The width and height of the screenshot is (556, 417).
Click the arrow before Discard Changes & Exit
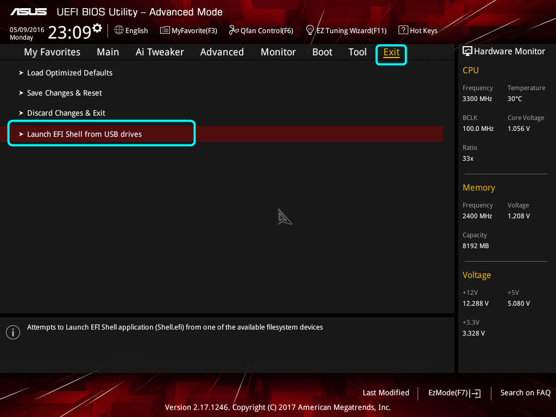pos(21,113)
